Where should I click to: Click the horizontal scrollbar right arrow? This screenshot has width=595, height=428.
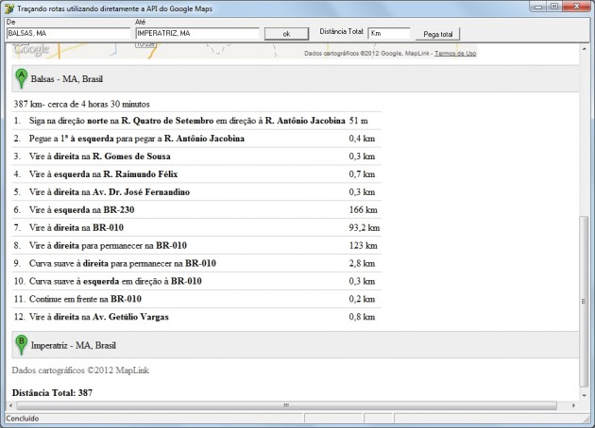[x=573, y=405]
